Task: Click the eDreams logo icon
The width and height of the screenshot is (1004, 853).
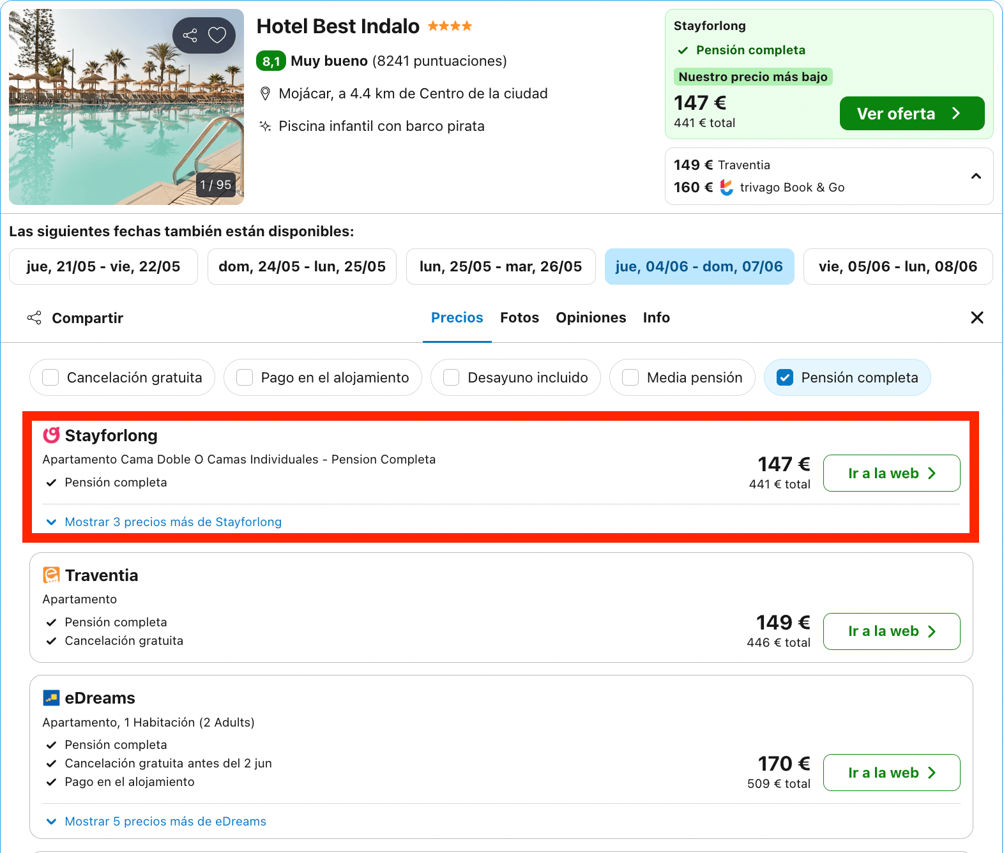Action: click(51, 698)
